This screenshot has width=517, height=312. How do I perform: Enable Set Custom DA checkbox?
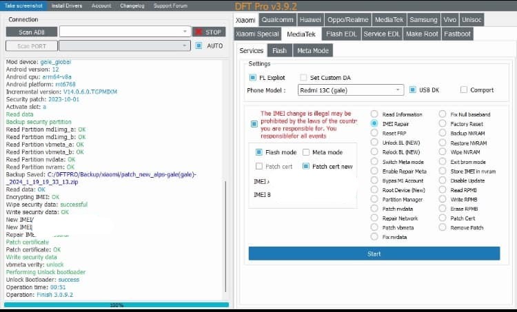click(x=303, y=77)
